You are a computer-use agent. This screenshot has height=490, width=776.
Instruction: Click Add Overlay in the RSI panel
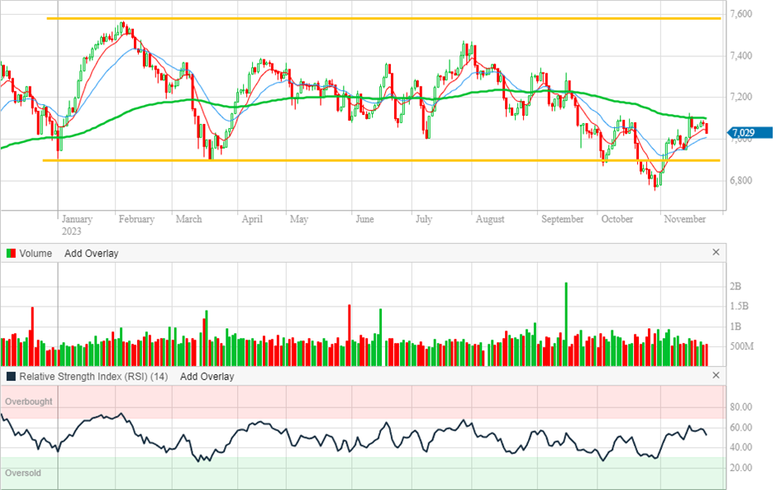tap(207, 377)
